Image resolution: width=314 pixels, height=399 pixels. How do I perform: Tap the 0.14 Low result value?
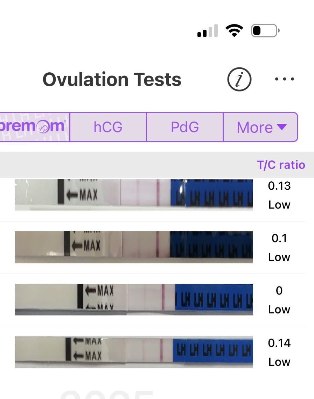point(279,352)
